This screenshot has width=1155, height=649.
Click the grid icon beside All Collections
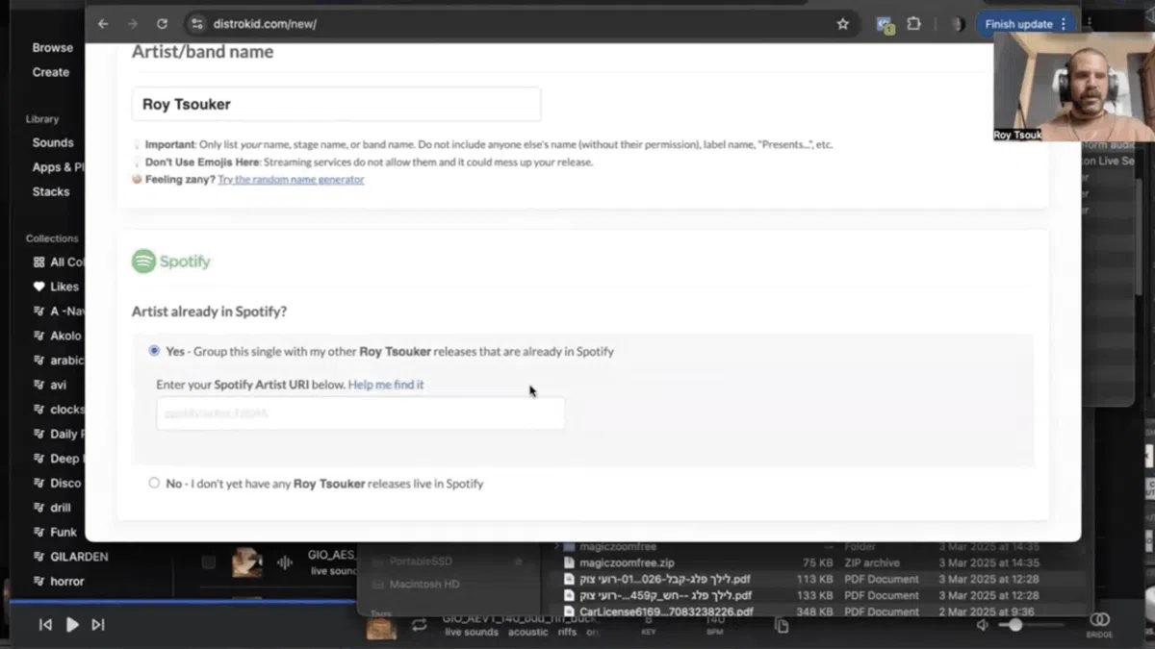coord(39,262)
